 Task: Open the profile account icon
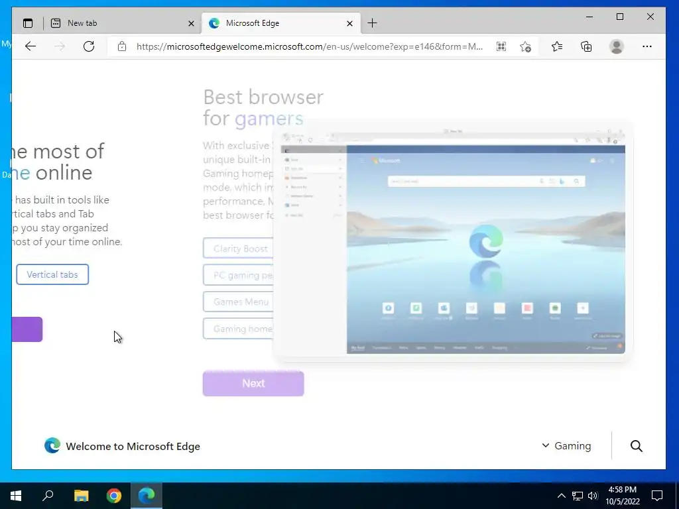(616, 46)
